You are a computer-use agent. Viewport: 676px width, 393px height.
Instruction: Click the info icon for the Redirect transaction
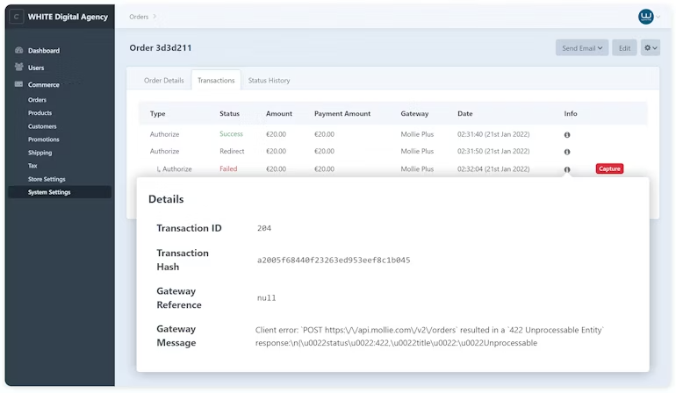click(x=567, y=152)
